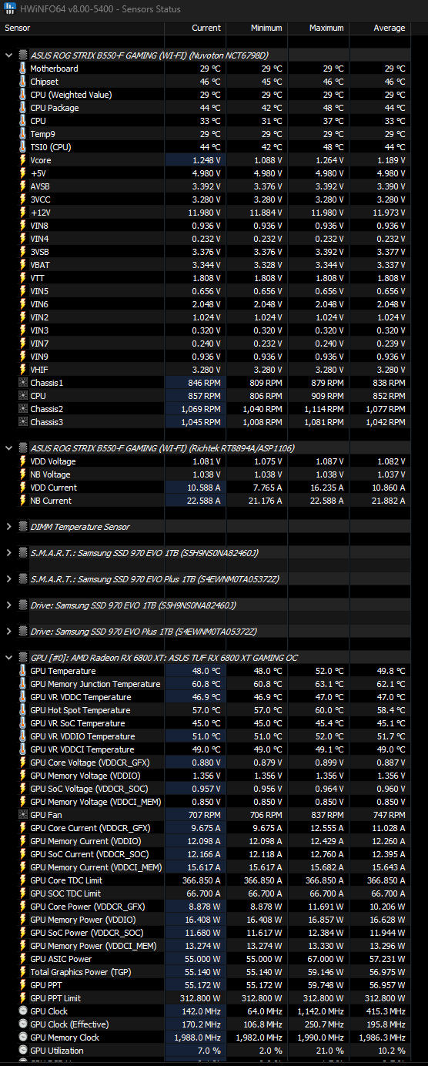Click the GPU Temperature thermometer icon

coord(22,671)
